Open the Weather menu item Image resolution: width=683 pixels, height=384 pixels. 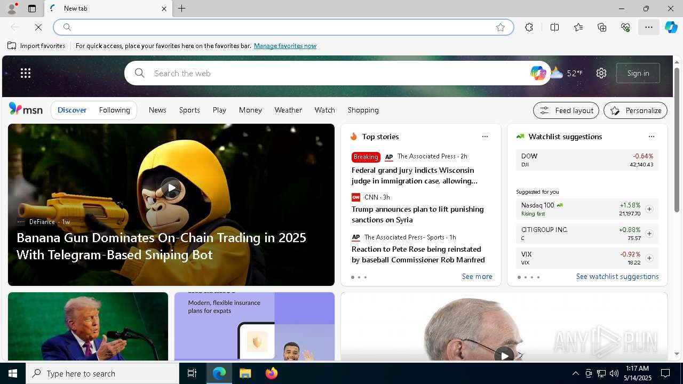[288, 110]
